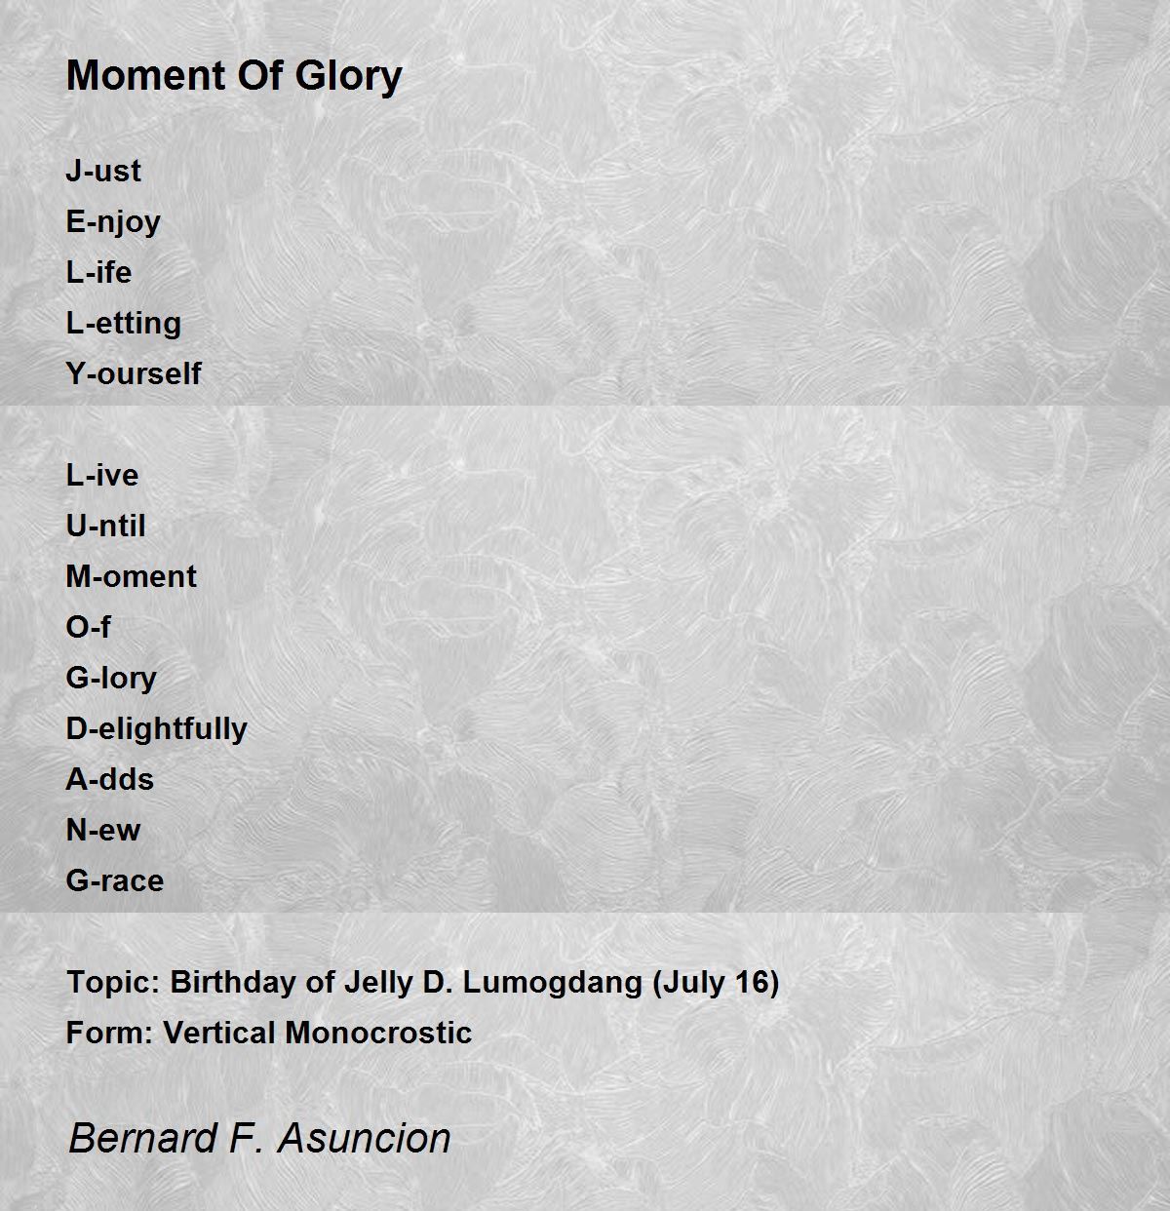Viewport: 1170px width, 1211px height.
Task: Click the 'Moment Of Glory' poem title
Action: click(234, 76)
